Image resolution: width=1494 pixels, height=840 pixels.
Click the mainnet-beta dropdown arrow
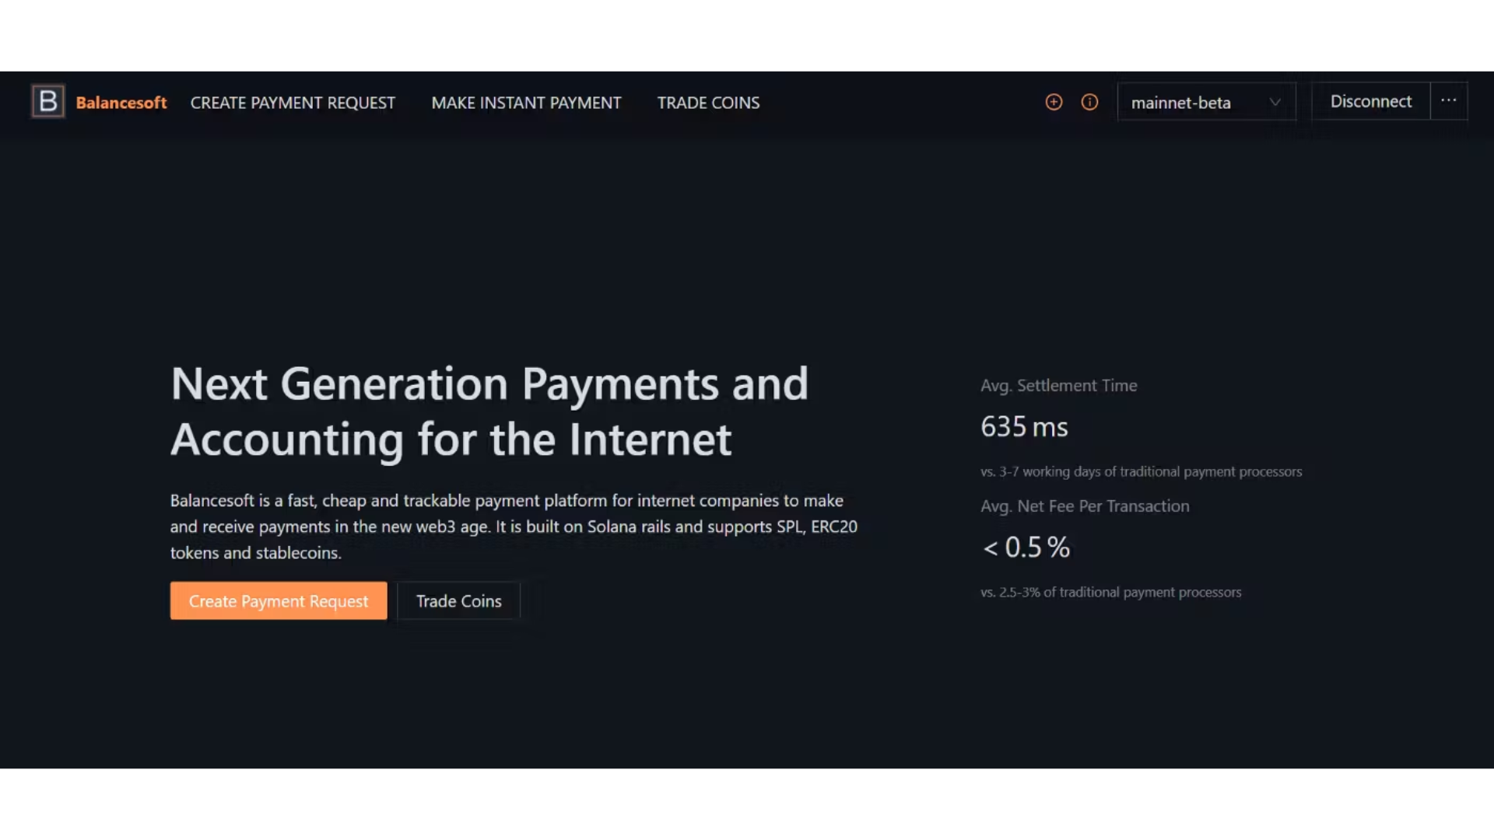(1275, 102)
